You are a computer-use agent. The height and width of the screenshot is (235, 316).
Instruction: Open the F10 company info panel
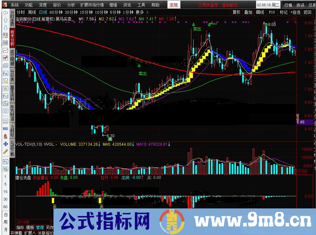click(x=272, y=12)
